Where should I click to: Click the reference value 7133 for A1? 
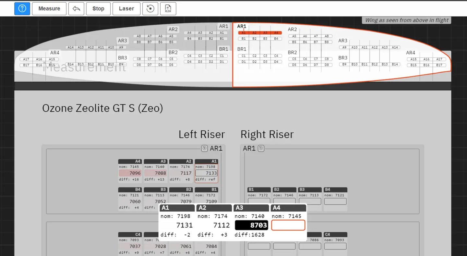tap(206, 173)
